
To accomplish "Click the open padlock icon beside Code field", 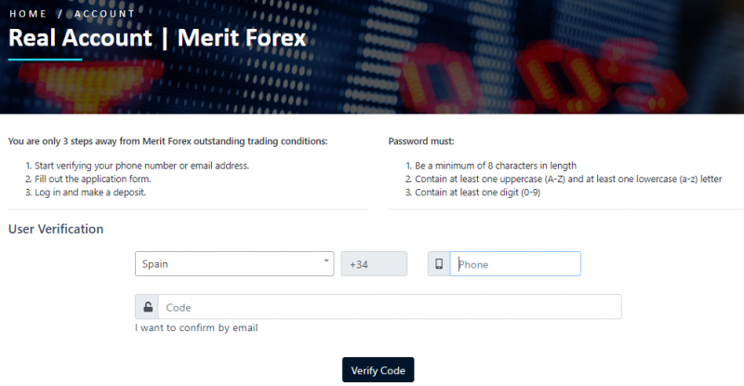I will tap(148, 307).
